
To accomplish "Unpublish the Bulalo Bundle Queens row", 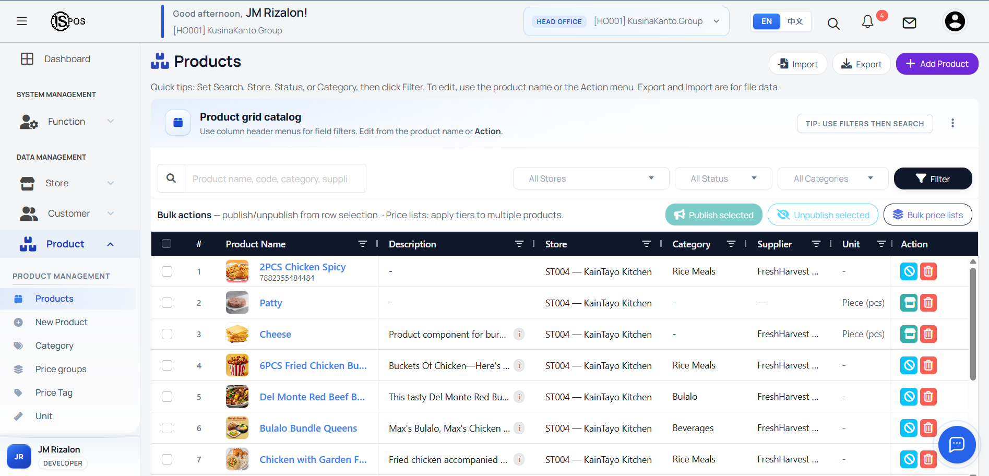I will (x=909, y=428).
